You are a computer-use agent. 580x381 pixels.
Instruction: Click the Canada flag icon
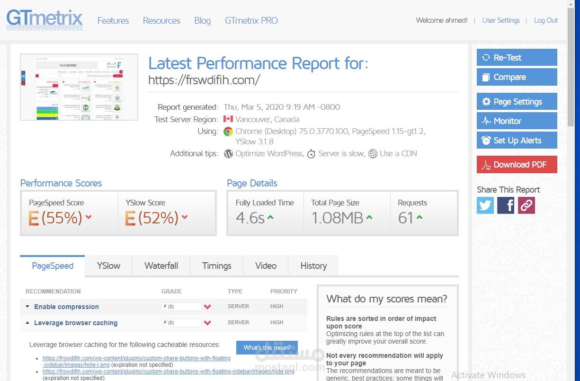(228, 119)
